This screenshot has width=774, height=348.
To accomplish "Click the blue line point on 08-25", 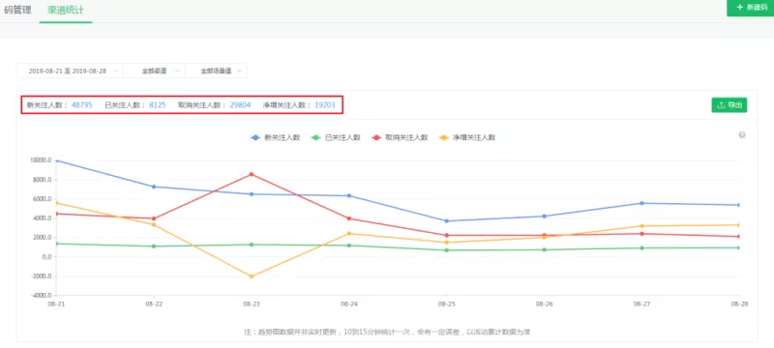I will pos(447,220).
